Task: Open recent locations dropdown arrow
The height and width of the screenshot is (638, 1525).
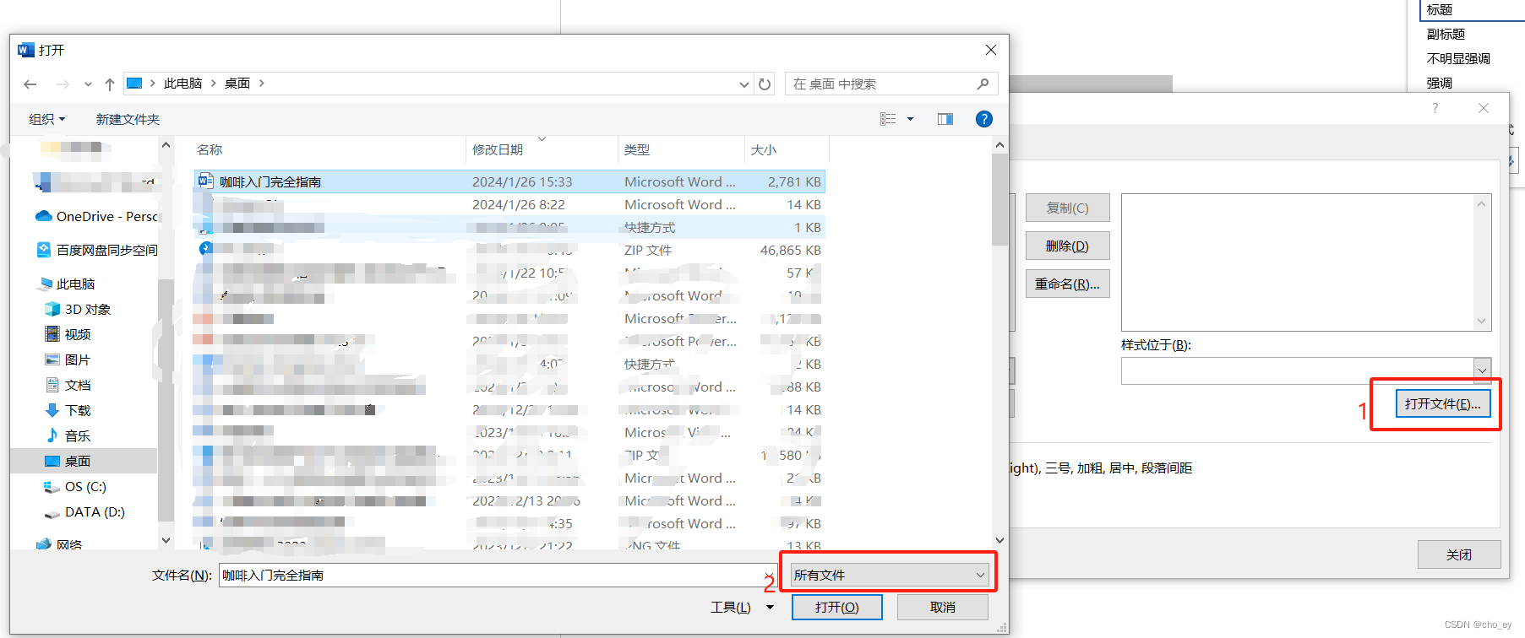Action: click(x=88, y=84)
